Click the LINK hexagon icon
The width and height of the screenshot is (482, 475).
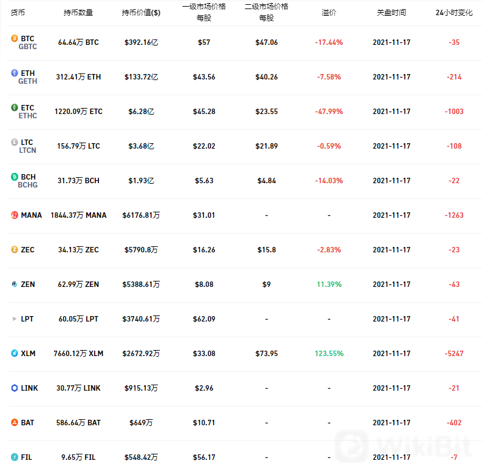[15, 388]
